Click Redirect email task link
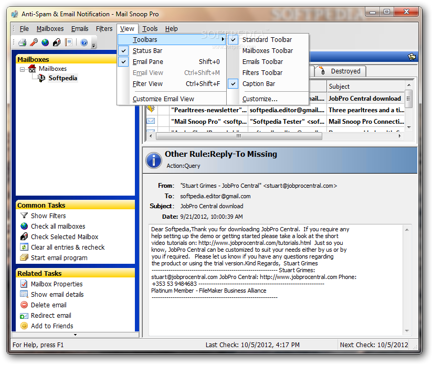The width and height of the screenshot is (433, 365). pyautogui.click(x=51, y=315)
